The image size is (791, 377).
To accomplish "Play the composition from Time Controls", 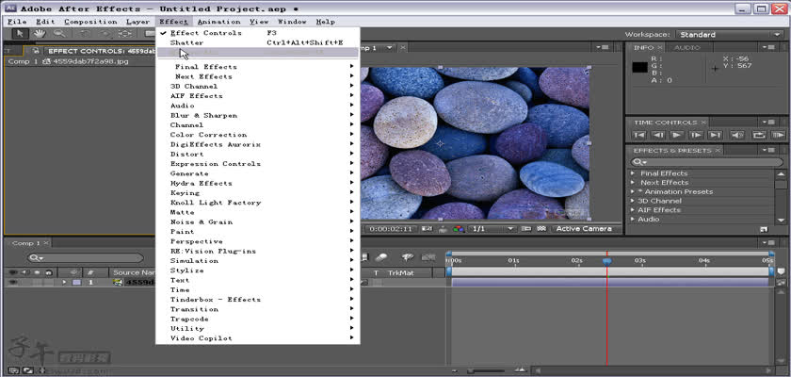I will [x=676, y=135].
